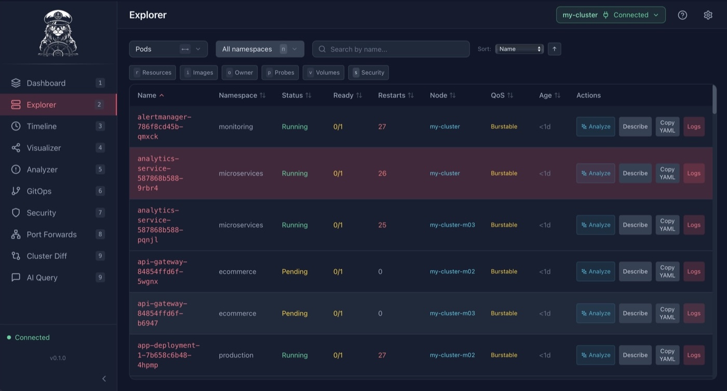The image size is (727, 391).
Task: Open the Pods resource type dropdown
Action: coord(168,49)
